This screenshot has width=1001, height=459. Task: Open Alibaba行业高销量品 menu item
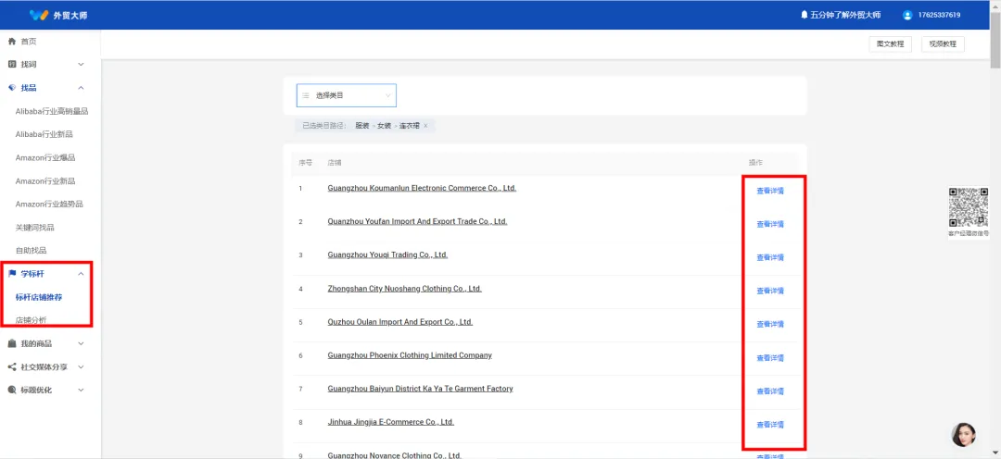(x=52, y=111)
